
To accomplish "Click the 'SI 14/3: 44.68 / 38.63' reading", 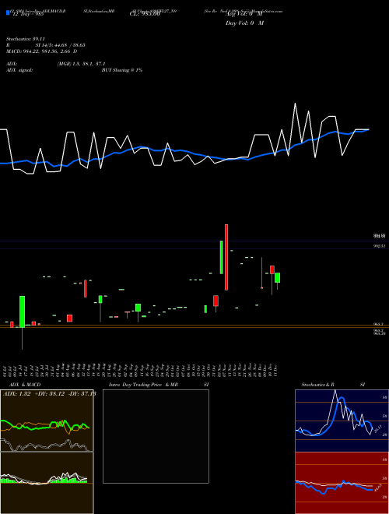I will (61, 45).
